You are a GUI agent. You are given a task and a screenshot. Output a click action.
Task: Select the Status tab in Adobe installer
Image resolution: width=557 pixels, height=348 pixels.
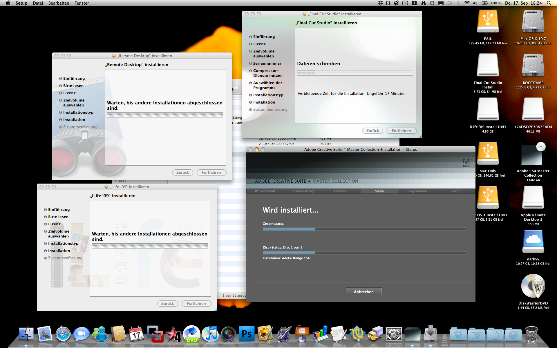(x=379, y=191)
